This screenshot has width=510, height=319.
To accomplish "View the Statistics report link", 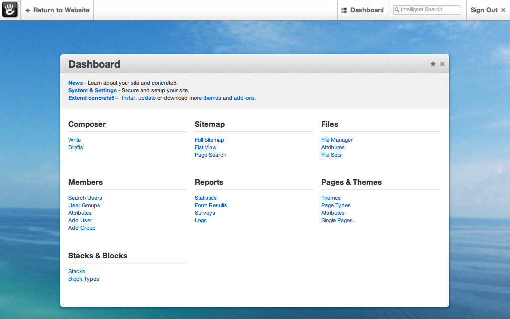I will click(205, 198).
